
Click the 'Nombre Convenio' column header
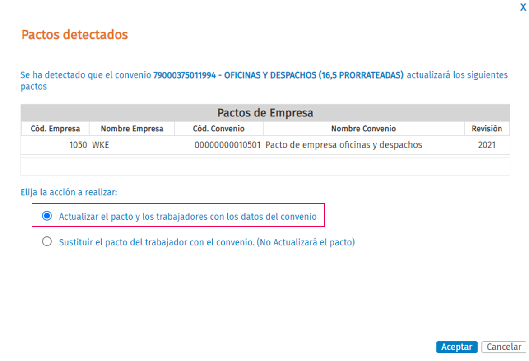tap(363, 129)
